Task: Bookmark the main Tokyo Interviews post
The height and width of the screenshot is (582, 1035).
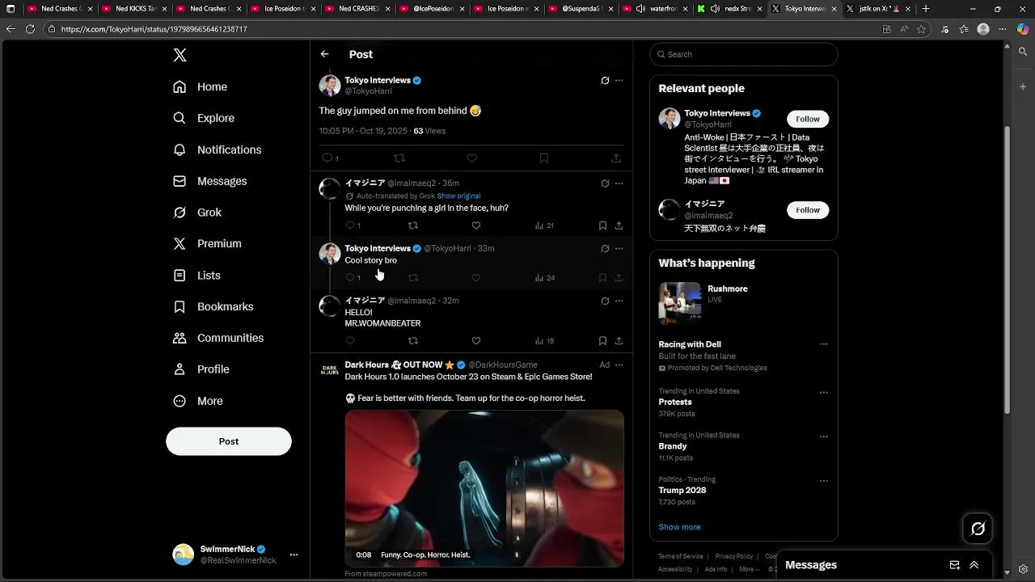Action: [x=544, y=158]
